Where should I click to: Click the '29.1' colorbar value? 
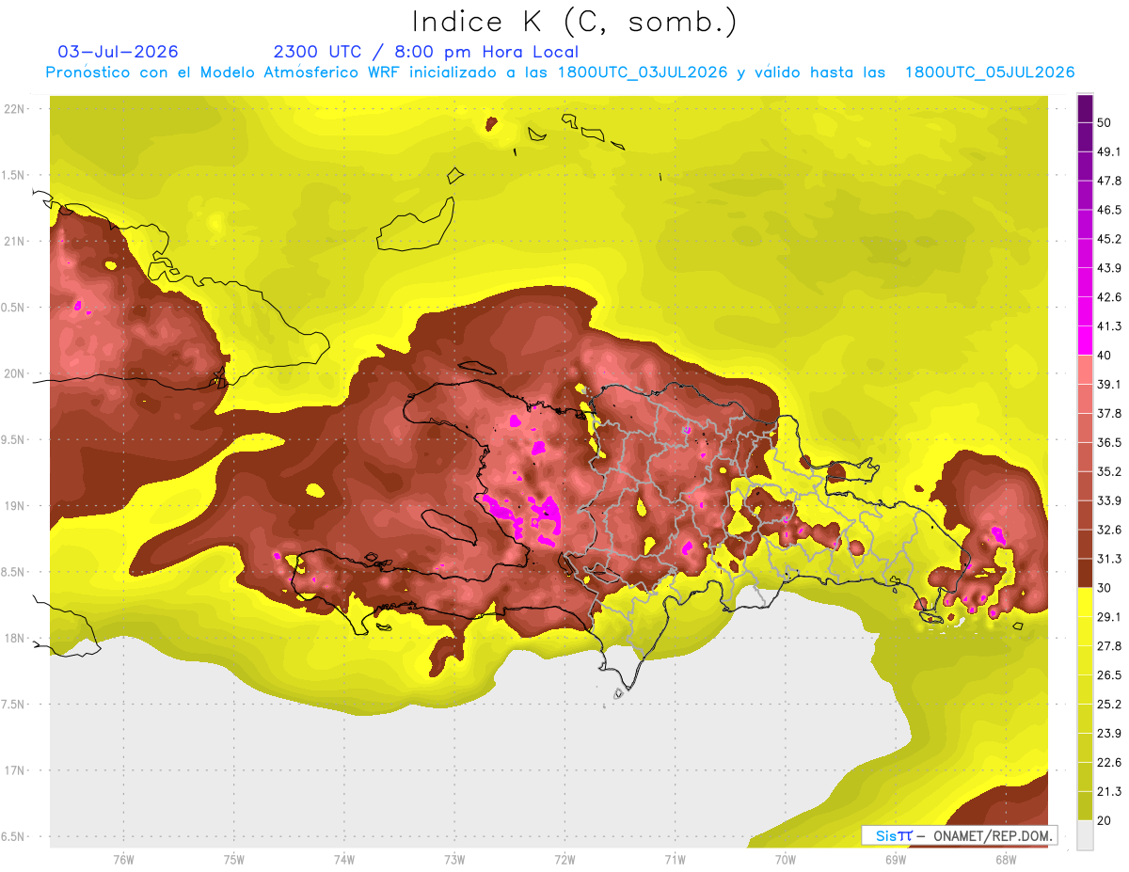[1111, 617]
